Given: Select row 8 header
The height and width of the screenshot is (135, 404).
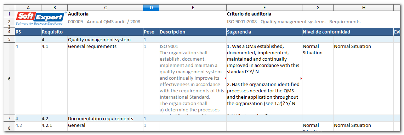Looking at the screenshot, I should (10, 127).
